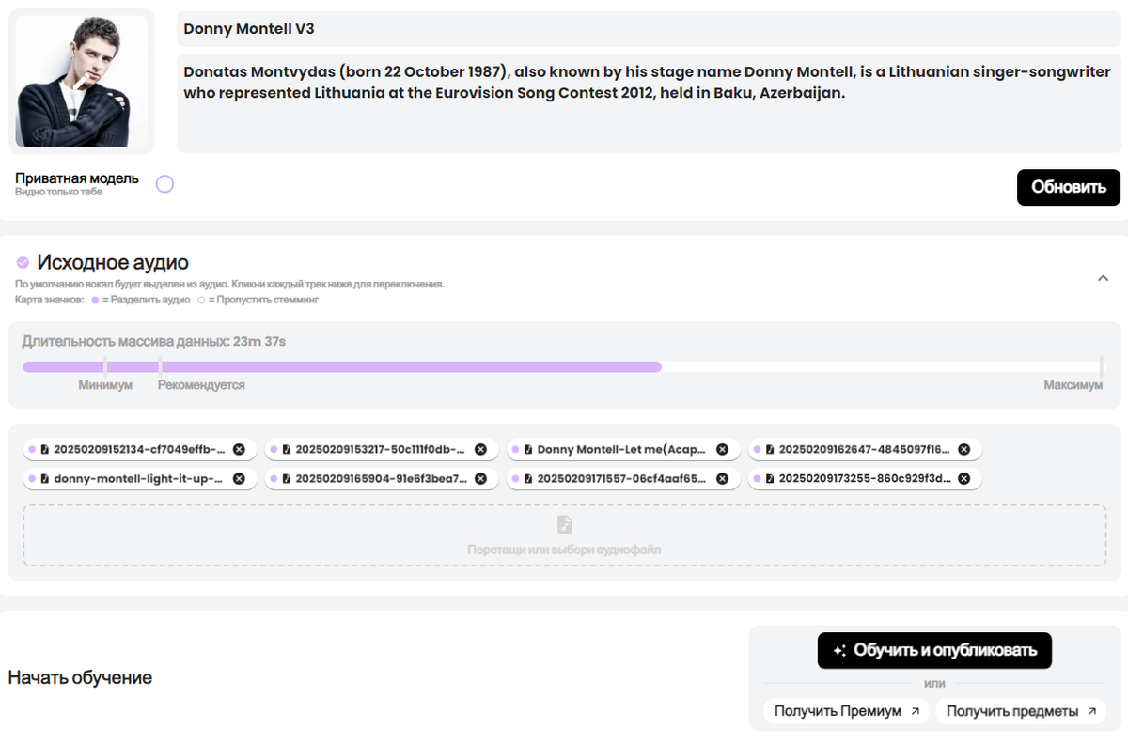
Task: Click the audio file icon of 20250209165904-91e6f3bea7
Action: pos(287,479)
